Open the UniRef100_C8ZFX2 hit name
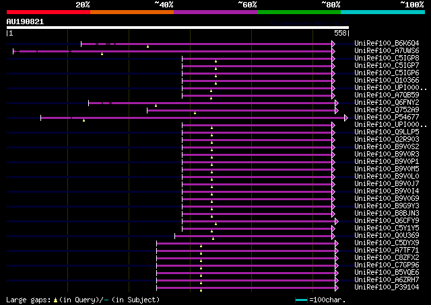 pyautogui.click(x=387, y=258)
